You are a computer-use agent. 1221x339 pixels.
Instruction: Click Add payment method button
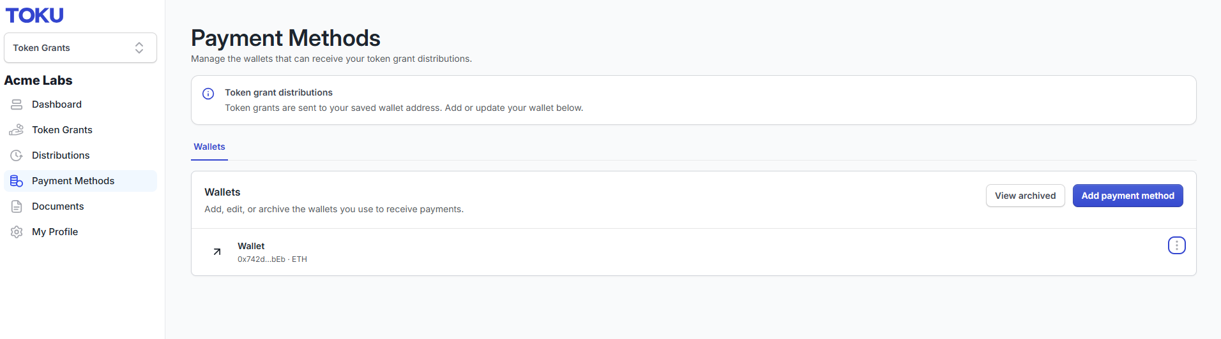click(1128, 196)
